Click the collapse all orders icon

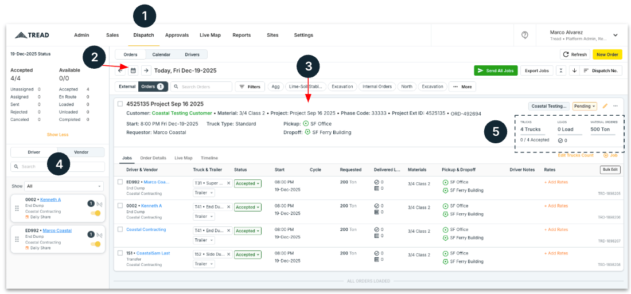pos(561,70)
